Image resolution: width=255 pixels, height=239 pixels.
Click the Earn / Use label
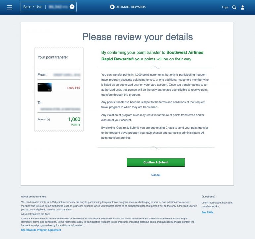click(x=32, y=7)
